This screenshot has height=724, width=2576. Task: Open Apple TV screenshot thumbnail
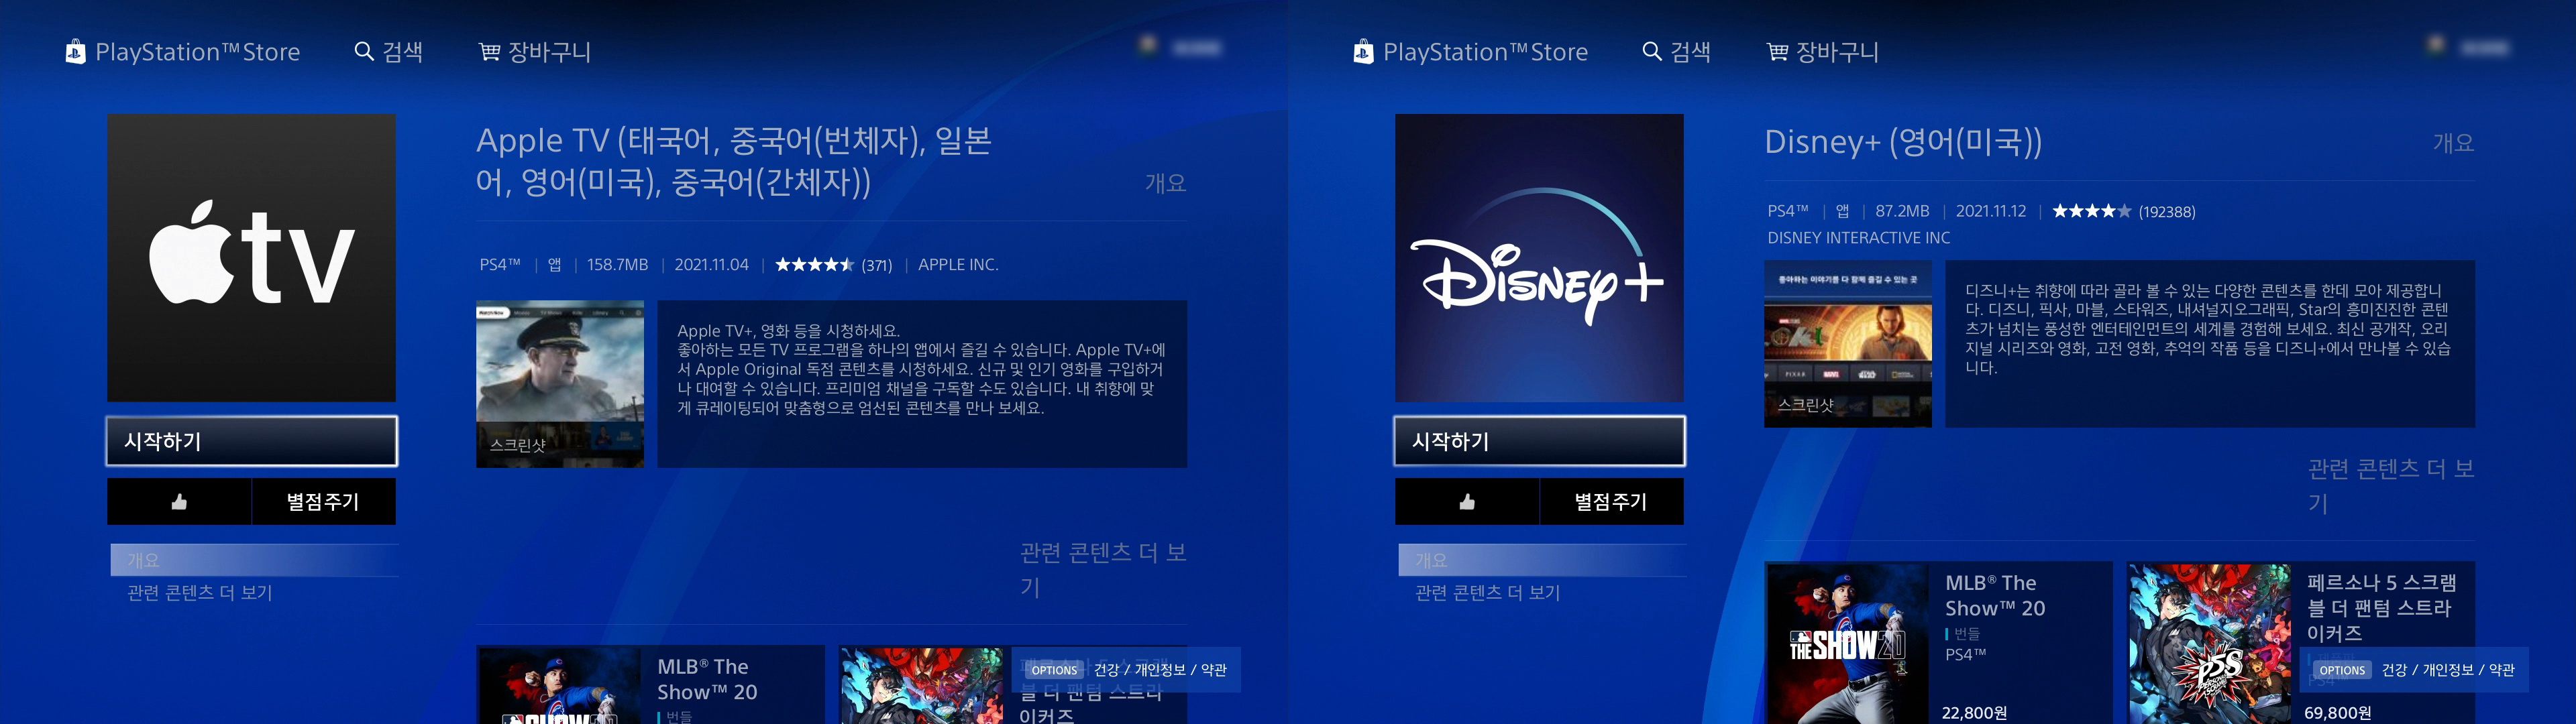click(560, 384)
